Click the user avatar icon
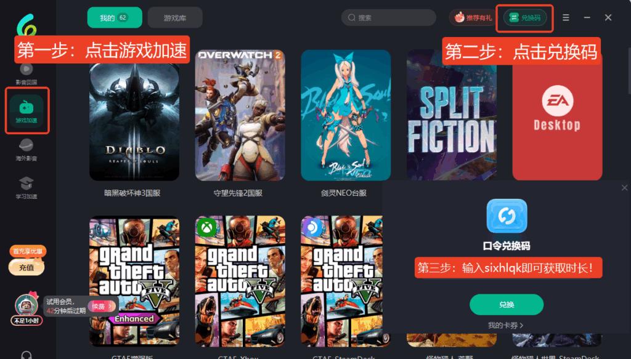Screen dimensions: 631x359 click(x=26, y=305)
